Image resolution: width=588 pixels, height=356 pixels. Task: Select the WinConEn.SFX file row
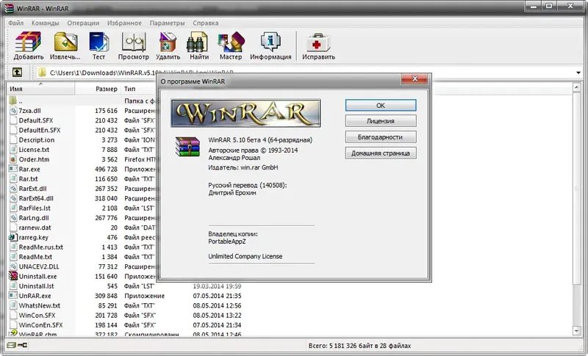126,325
